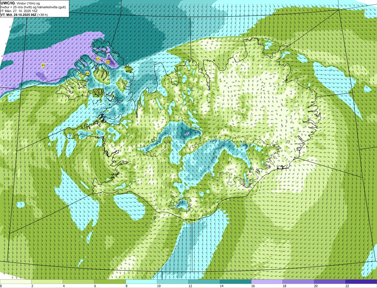Select the legend swatch between 2 and 4
Screen dimensions: 377x288
point(47,282)
